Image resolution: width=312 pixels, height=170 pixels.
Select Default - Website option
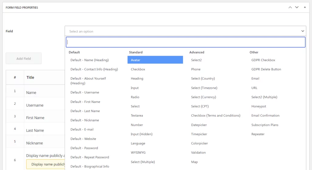tap(83, 139)
